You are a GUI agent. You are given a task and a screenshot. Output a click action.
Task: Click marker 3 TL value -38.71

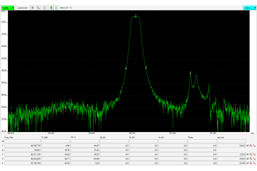click(x=56, y=159)
